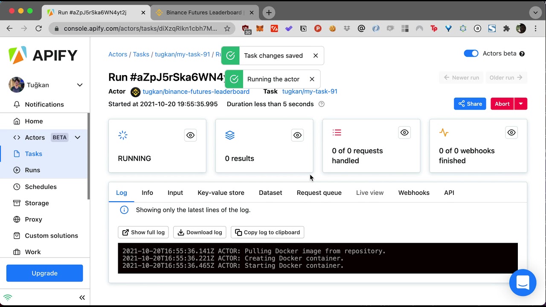
Task: Switch to the Input tab
Action: [x=175, y=193]
